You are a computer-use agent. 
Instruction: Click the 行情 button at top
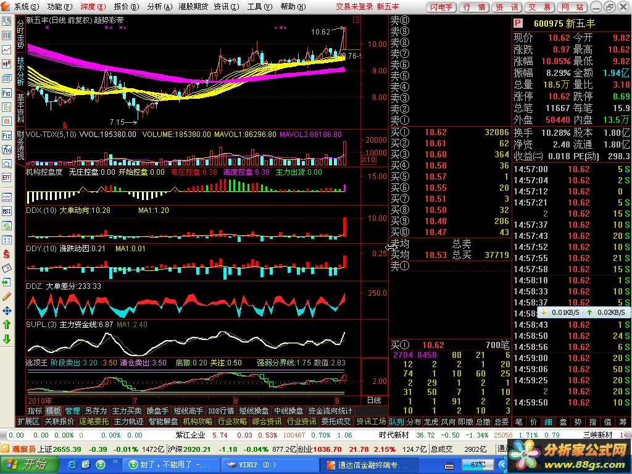(475, 7)
